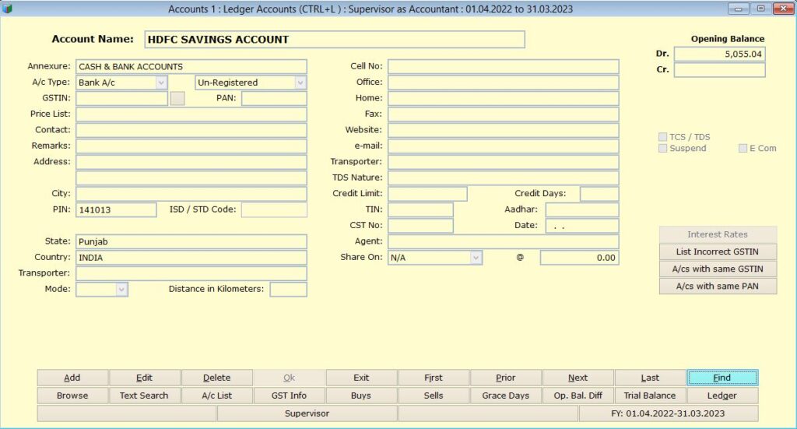Click the Remarks field
Viewport: 797px width, 429px height.
[191, 146]
